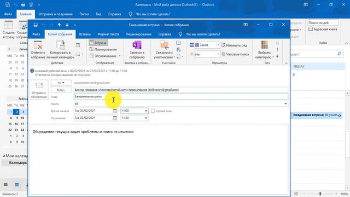
Task: Cancel the meeting (Отменить собрание)
Action: pos(38,50)
